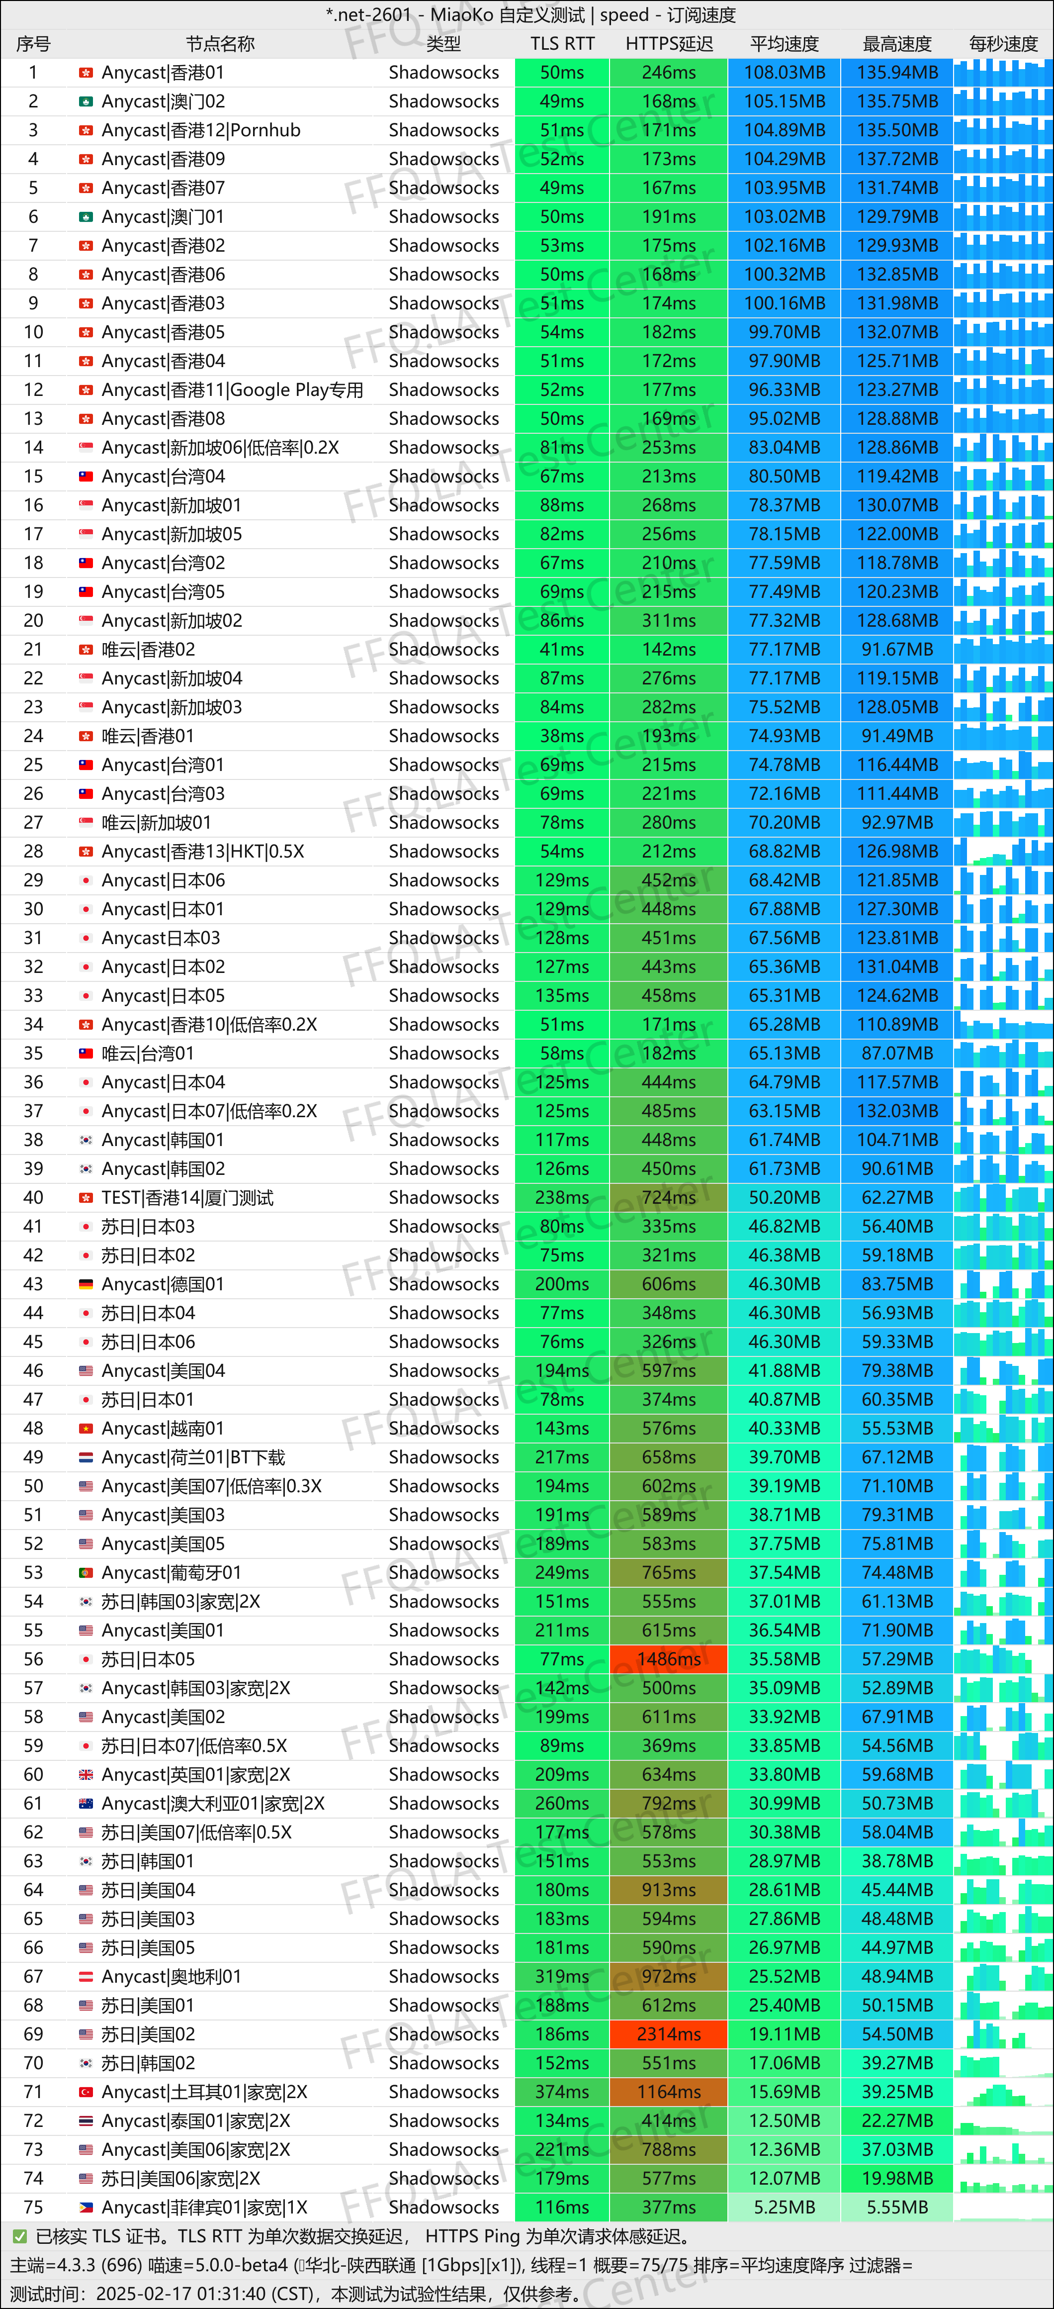Click the Austria flag beside Anycast|奥地利01
The image size is (1054, 2309).
86,1976
